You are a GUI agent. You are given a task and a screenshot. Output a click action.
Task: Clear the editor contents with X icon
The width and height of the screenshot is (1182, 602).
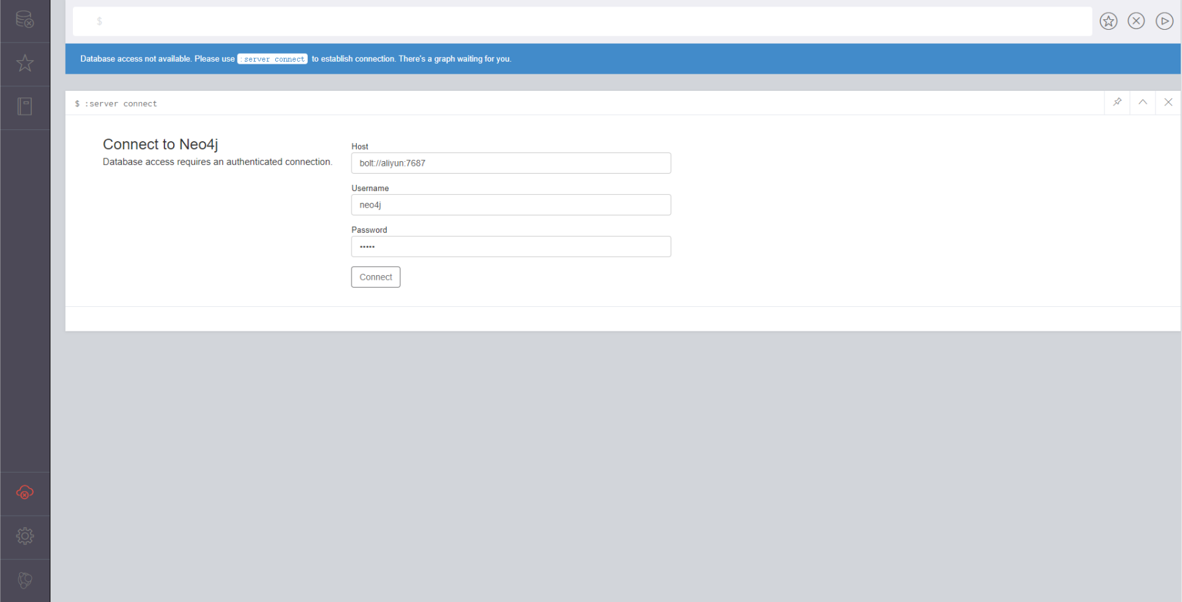coord(1136,21)
